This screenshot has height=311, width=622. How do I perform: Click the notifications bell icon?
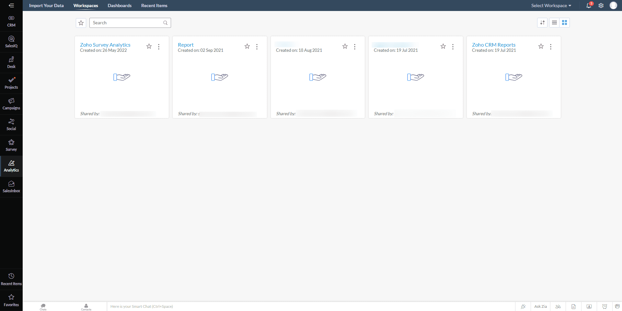[x=589, y=6]
